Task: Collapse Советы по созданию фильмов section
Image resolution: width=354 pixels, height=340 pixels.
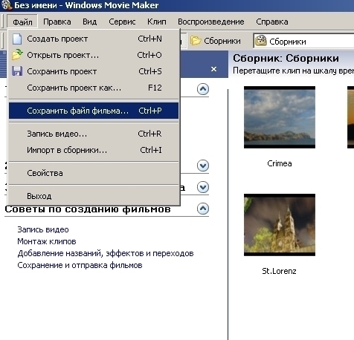Action: pyautogui.click(x=203, y=209)
